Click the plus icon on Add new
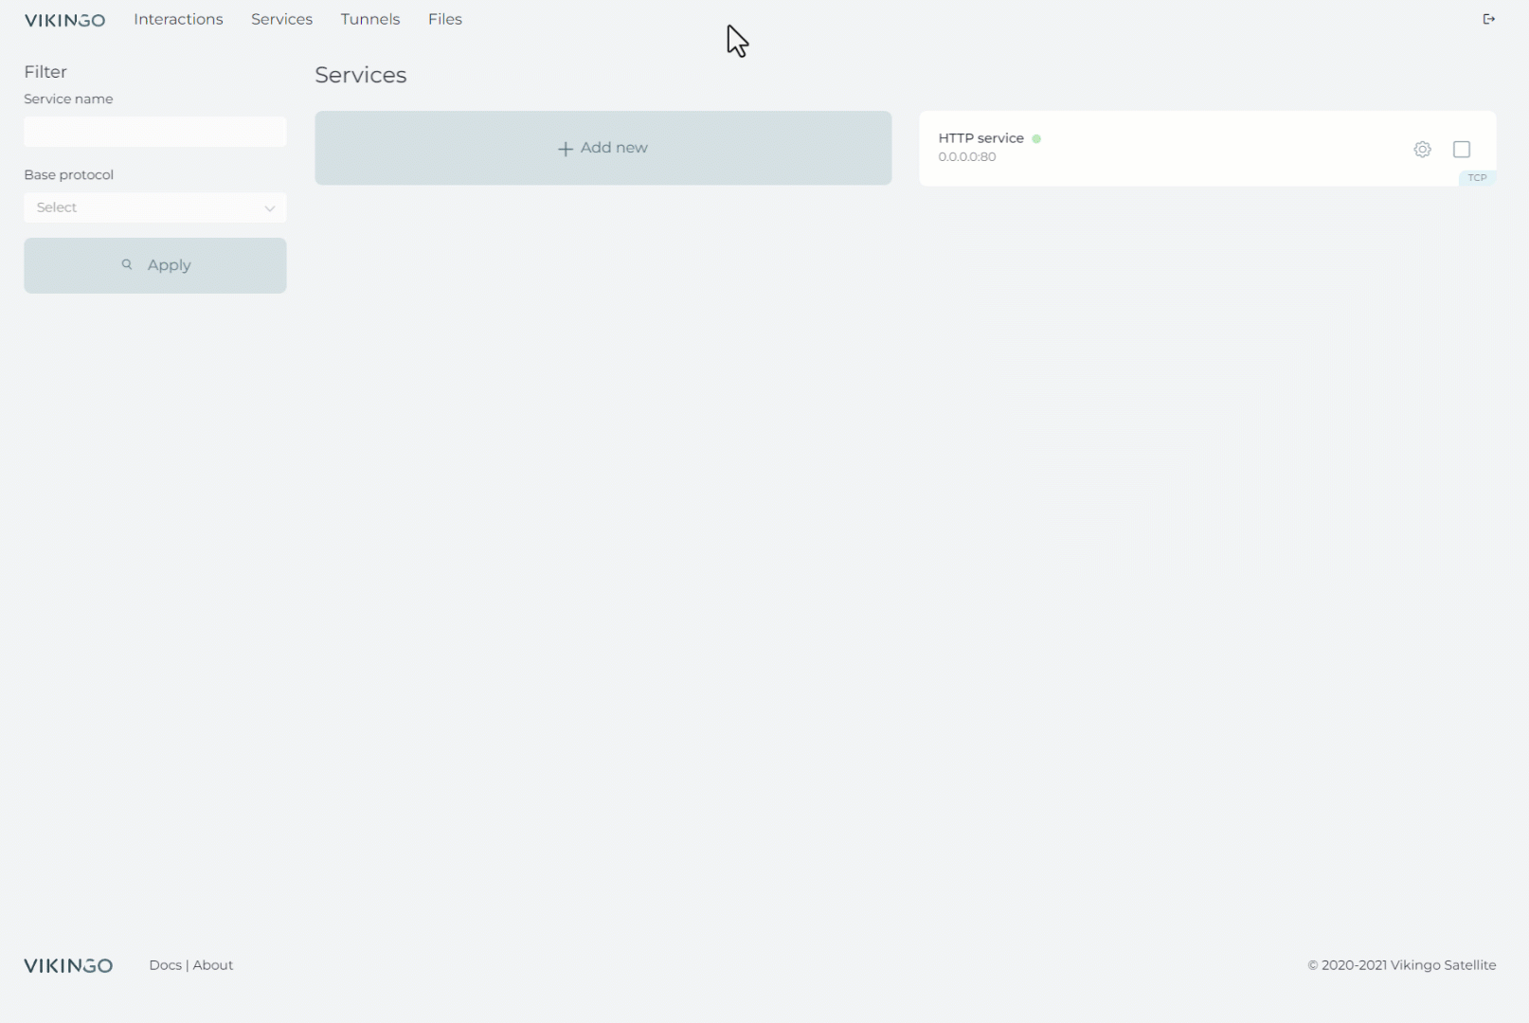1529x1023 pixels. 566,149
